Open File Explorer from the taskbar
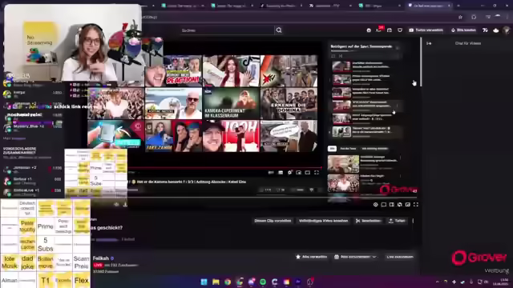The width and height of the screenshot is (513, 288). point(216,282)
